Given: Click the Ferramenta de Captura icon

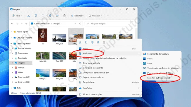Looking at the screenshot, I should pos(145,54).
